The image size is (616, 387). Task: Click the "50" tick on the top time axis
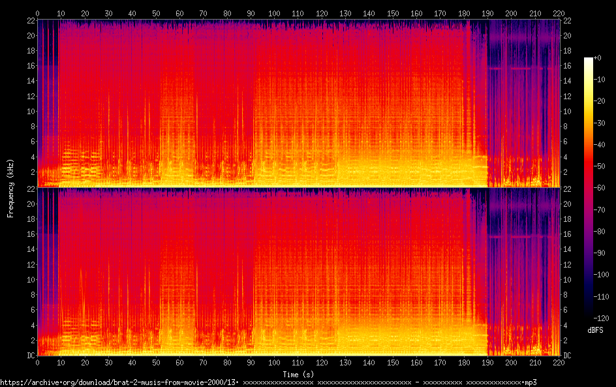[156, 13]
